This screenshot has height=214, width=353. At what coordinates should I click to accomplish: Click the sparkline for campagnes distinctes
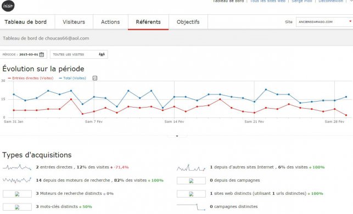(191, 207)
